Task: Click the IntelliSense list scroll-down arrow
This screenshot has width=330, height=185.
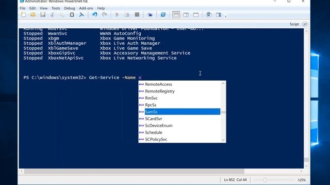Action: point(223,140)
